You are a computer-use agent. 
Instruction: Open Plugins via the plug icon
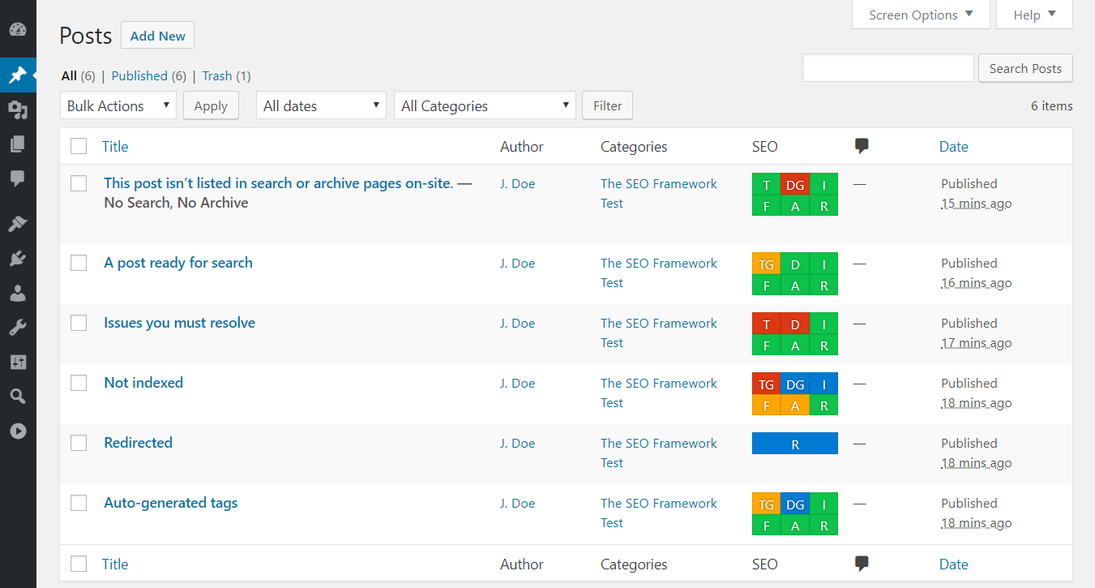[18, 258]
